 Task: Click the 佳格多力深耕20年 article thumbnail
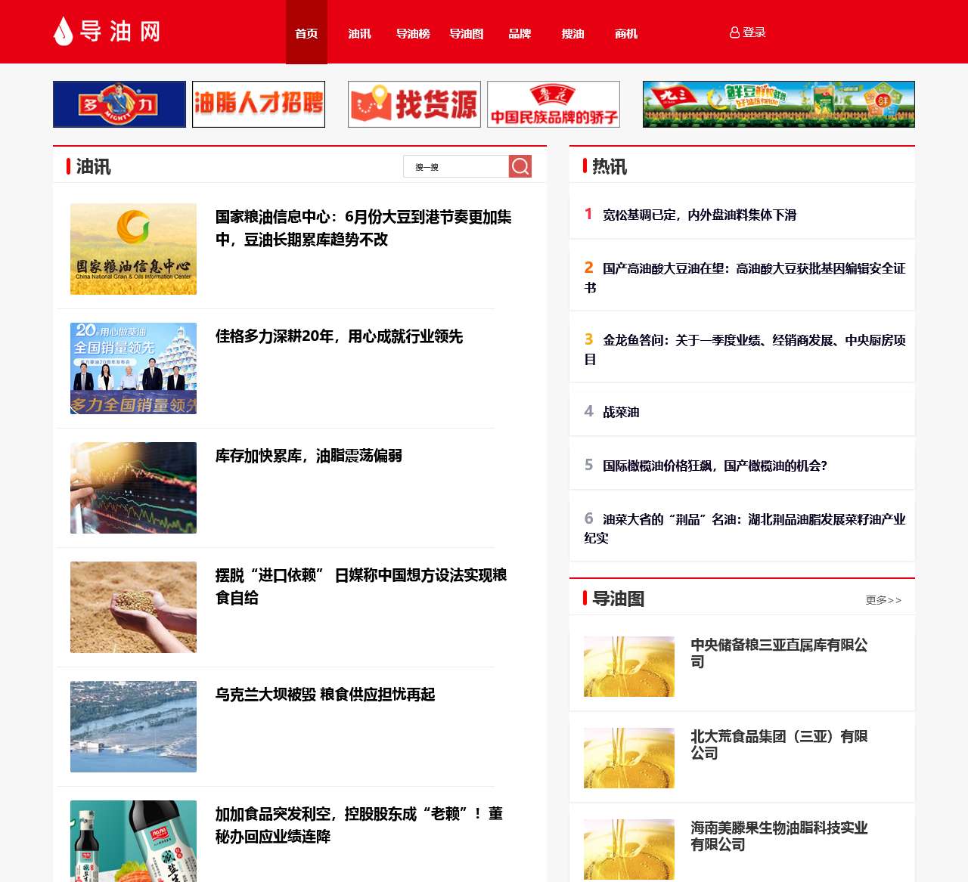tap(132, 368)
